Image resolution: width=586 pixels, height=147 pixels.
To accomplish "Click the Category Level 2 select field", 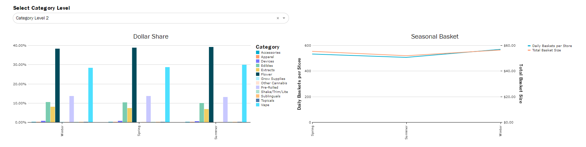I will 145,18.
